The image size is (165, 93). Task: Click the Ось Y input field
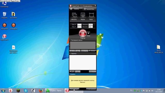click(x=79, y=27)
